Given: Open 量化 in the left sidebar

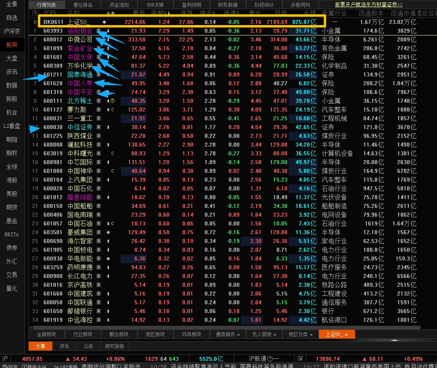Looking at the screenshot, I should [12, 289].
